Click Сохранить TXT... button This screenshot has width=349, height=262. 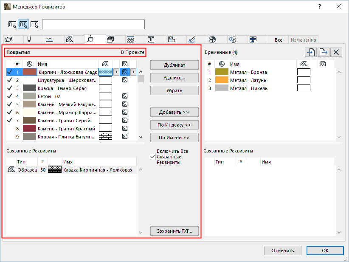tap(174, 231)
